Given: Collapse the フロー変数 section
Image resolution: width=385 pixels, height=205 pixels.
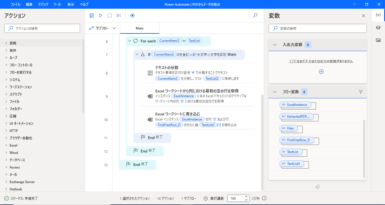Looking at the screenshot, I should 275,92.
